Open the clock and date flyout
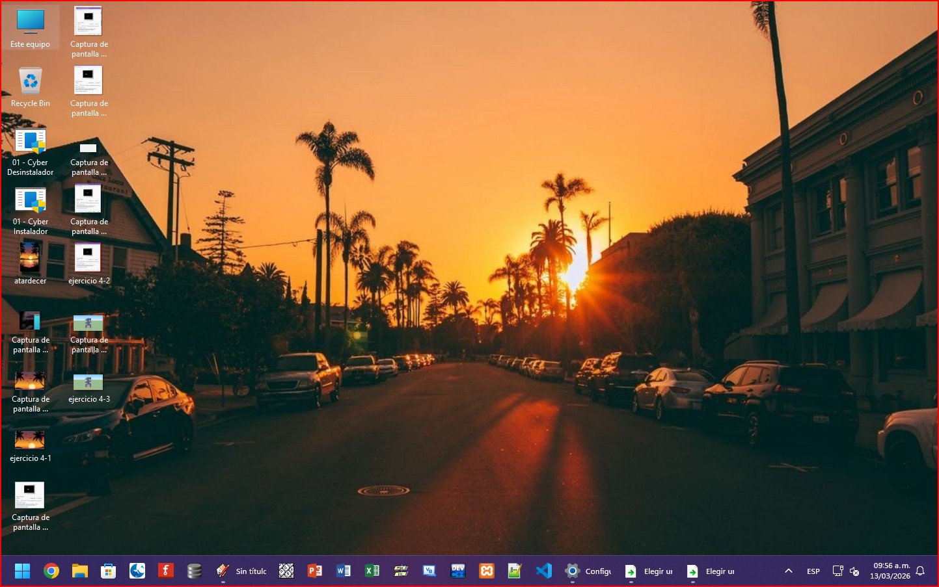The image size is (939, 587). tap(890, 571)
